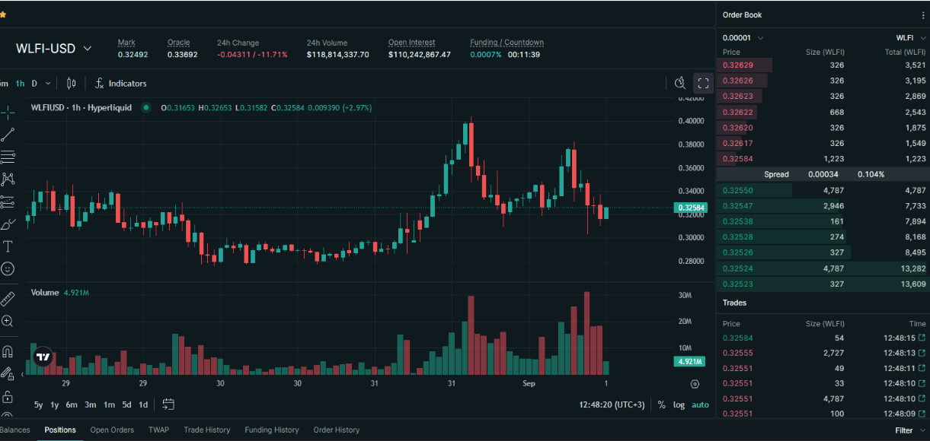This screenshot has height=441, width=930.
Task: Click the quick search lightning magnifier icon
Action: click(680, 84)
